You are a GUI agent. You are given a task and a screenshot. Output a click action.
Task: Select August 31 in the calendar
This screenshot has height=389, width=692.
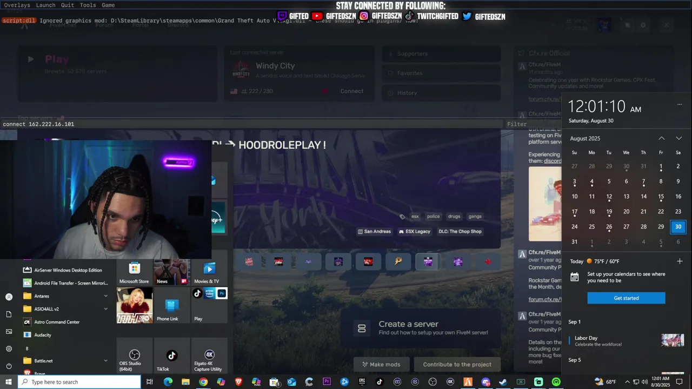574,242
